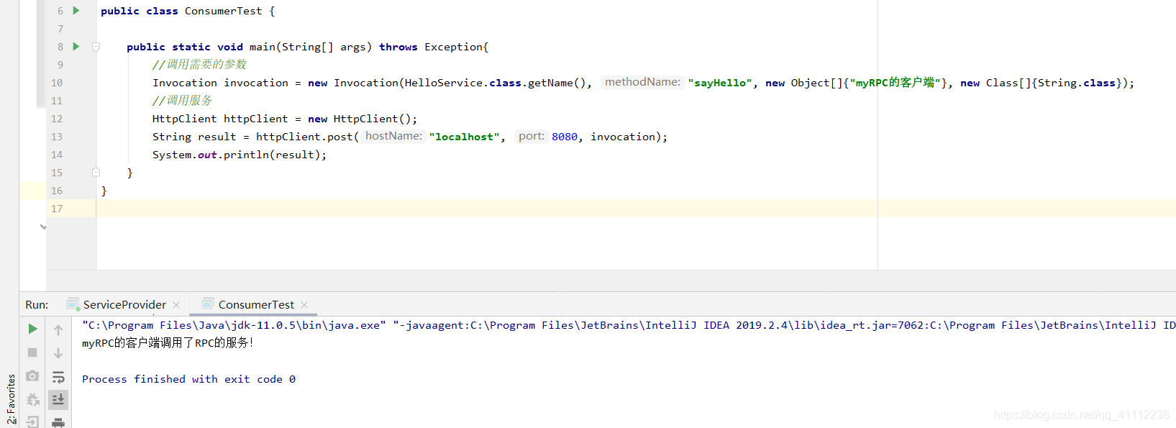Click line number 13 in the gutter
Image resolution: width=1176 pixels, height=428 pixels.
[x=57, y=137]
